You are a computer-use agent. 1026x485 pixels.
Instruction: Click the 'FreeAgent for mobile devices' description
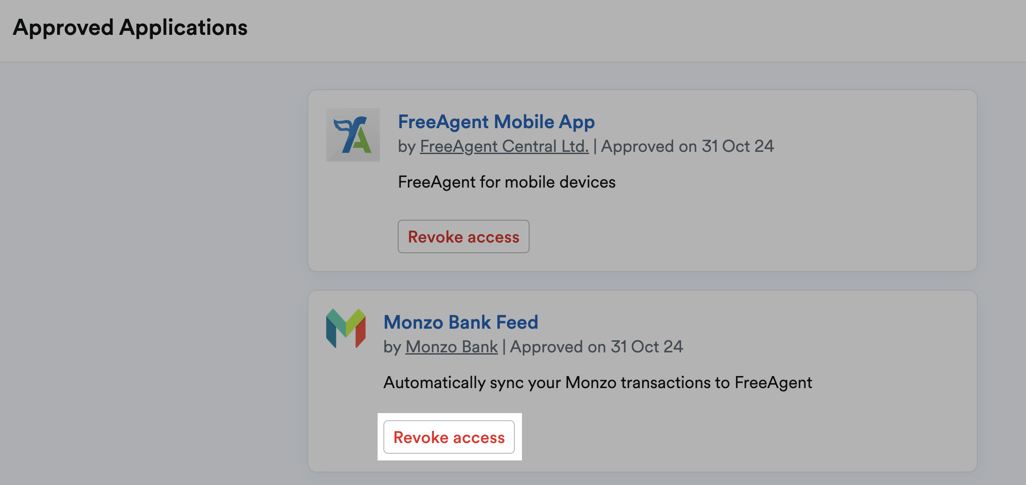click(507, 182)
